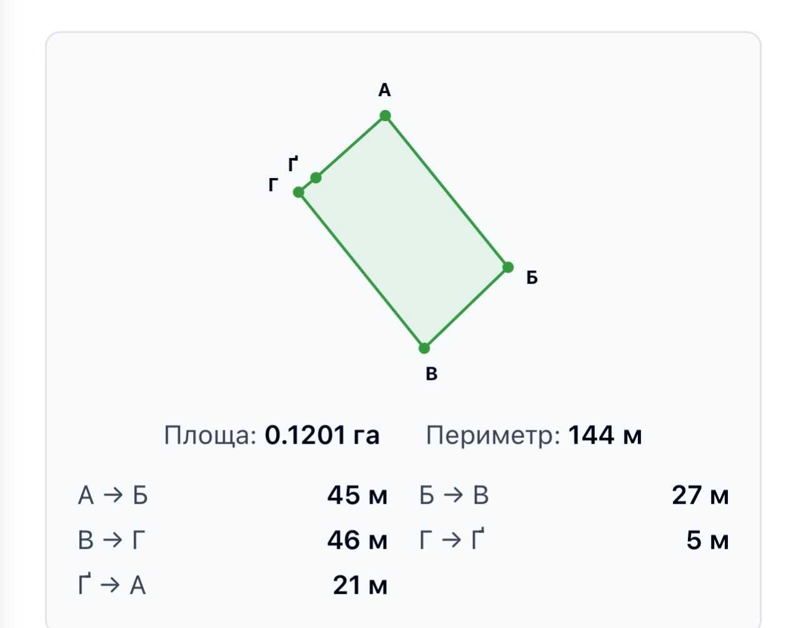Screen dimensions: 806x628
Task: Select the А → Б side row
Action: click(232, 496)
